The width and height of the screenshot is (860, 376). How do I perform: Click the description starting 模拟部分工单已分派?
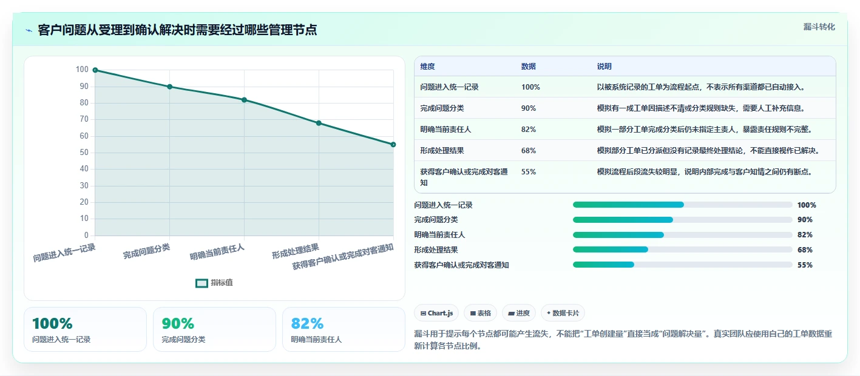[x=708, y=150]
